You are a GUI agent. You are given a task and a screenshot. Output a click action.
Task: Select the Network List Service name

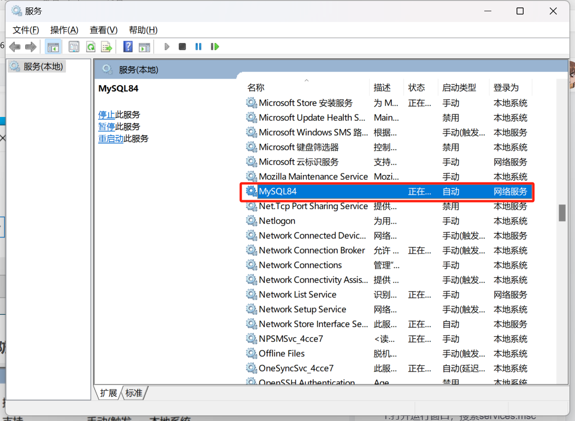pos(298,295)
